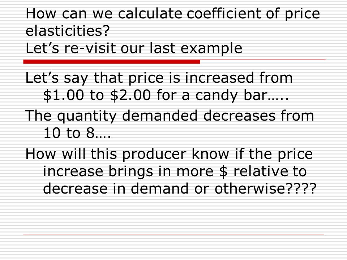Click the '$' symbol in third paragraph
Screen dimensions: 347x260
coord(223,172)
